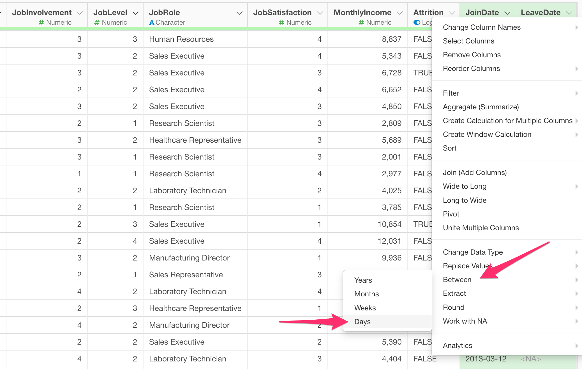
Task: Open the JobRole column dropdown arrow
Action: click(x=240, y=13)
